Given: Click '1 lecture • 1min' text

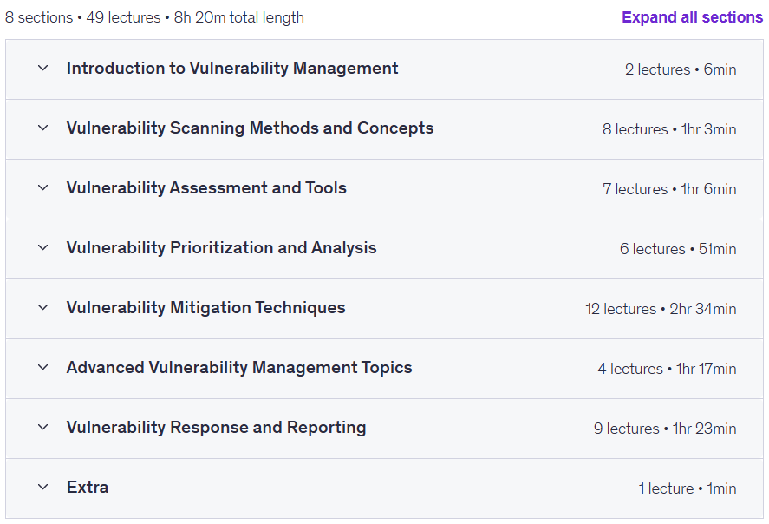Looking at the screenshot, I should pyautogui.click(x=688, y=488).
